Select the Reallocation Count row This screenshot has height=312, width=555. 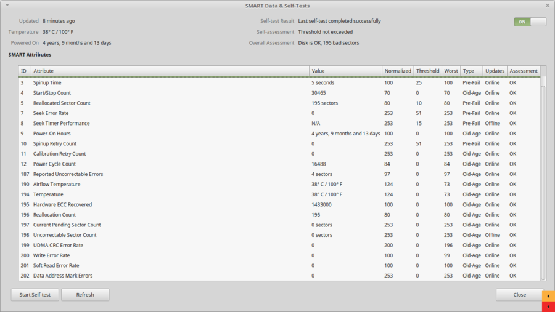pyautogui.click(x=279, y=215)
